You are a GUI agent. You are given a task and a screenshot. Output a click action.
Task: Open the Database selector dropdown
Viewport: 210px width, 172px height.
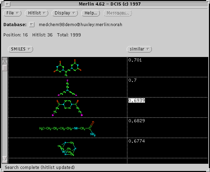point(32,25)
